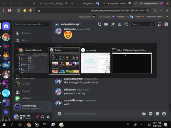Screen dimensions: 171x128
Task: Open the blue folder icon in server list
Action: [x=6, y=112]
